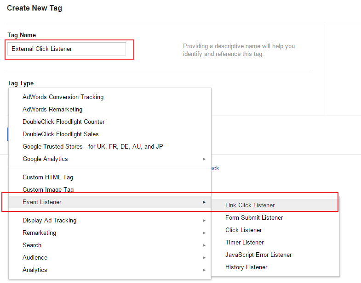Select AdWords Conversion Tracking tag type

coord(110,97)
